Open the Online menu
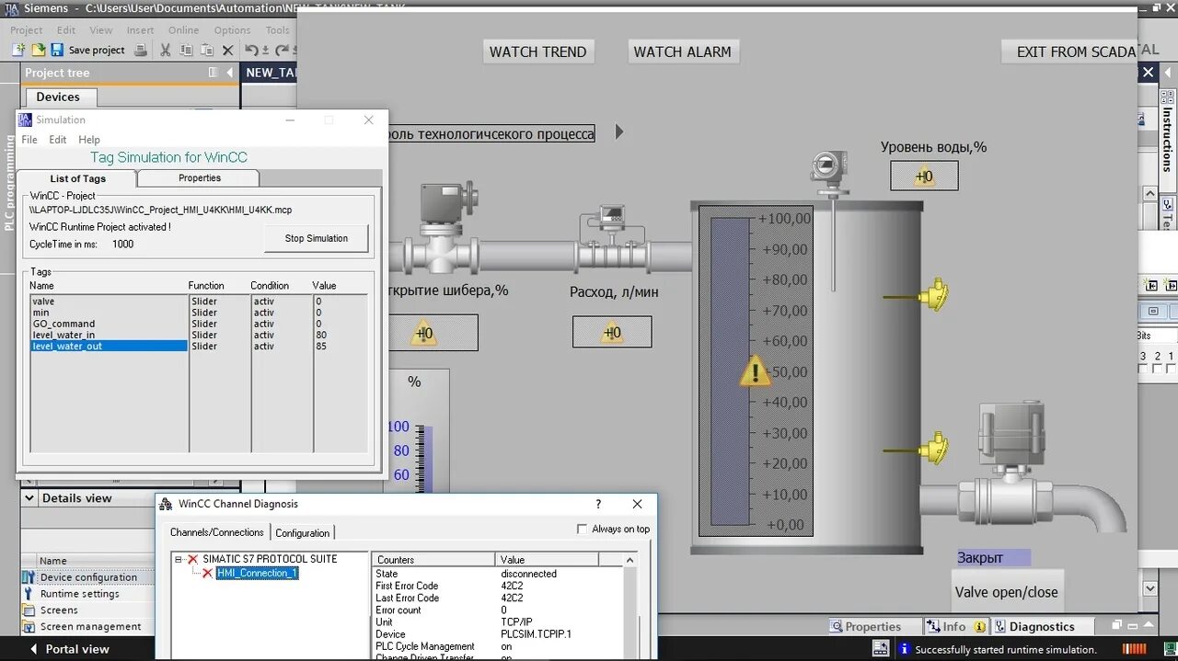 coord(183,30)
